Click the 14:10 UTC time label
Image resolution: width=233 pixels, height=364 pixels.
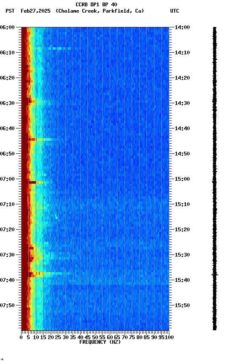182,53
